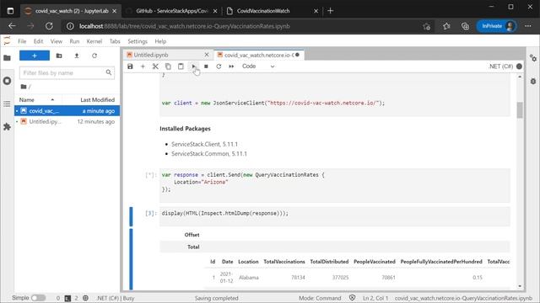
Task: Toggle Simple mode switch in status bar
Action: (38, 298)
